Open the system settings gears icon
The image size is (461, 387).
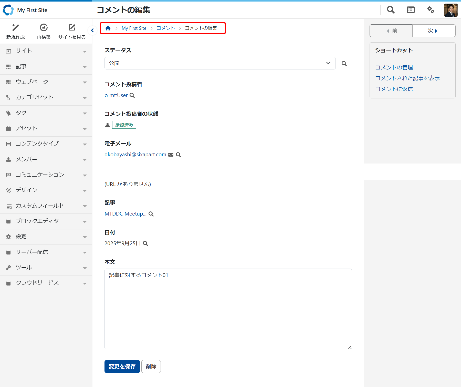pyautogui.click(x=431, y=10)
